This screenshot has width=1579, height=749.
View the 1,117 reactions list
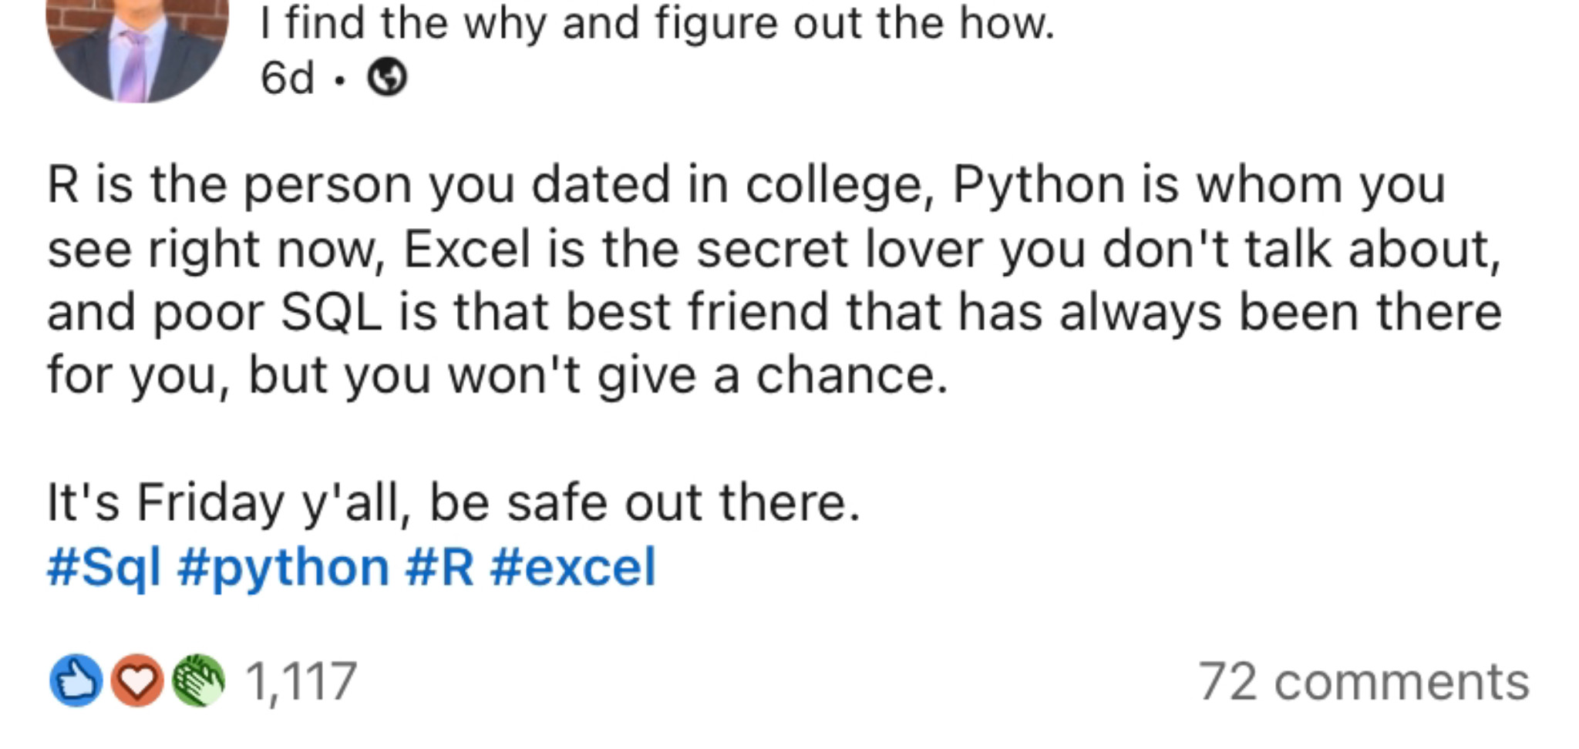coord(301,682)
